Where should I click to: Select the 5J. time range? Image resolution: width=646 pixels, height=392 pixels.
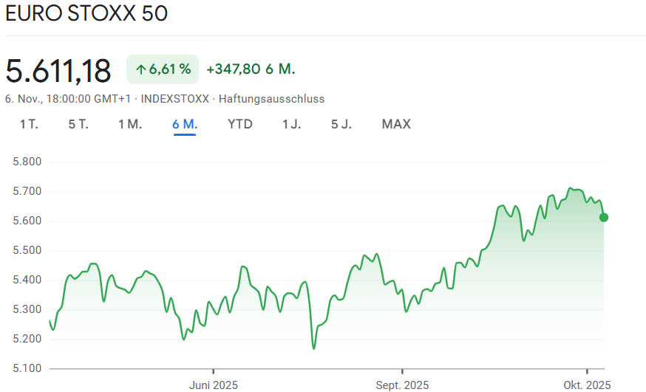point(341,124)
